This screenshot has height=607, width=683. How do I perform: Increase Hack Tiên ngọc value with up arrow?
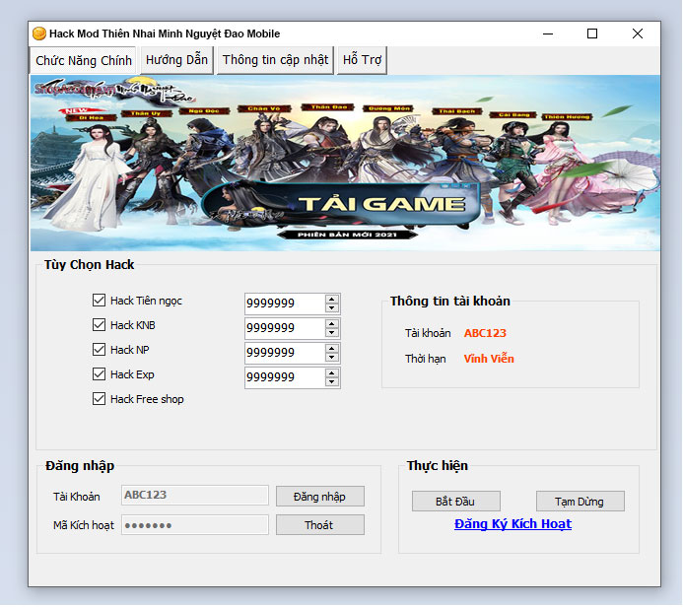[332, 300]
